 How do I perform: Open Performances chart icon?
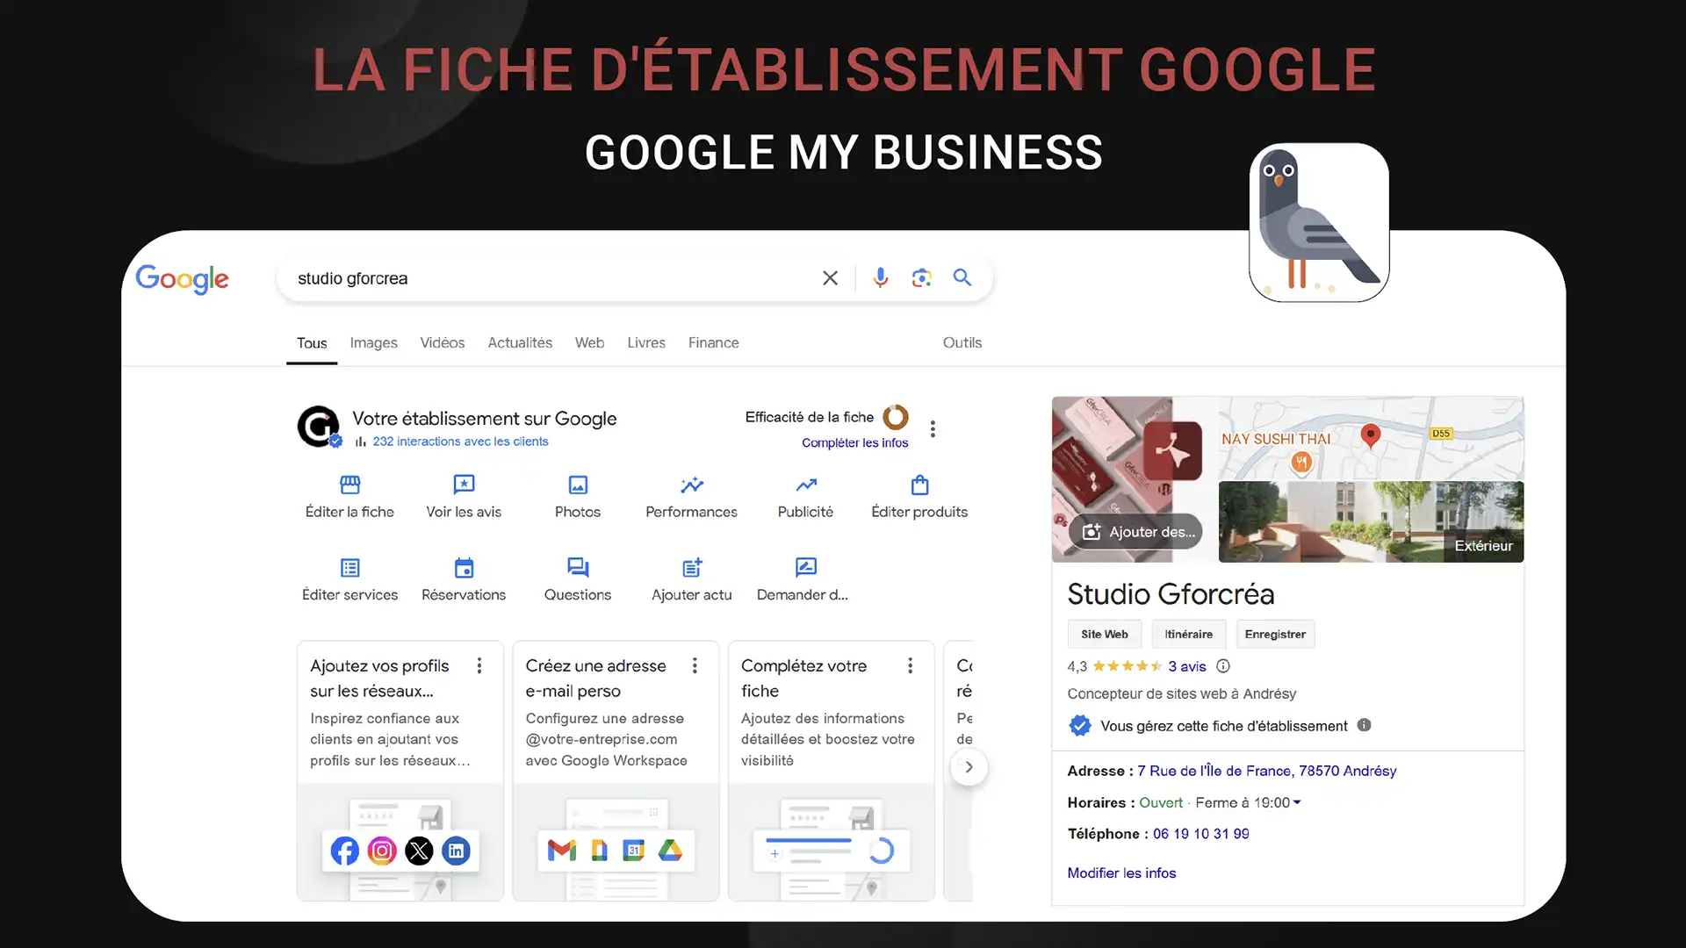692,485
